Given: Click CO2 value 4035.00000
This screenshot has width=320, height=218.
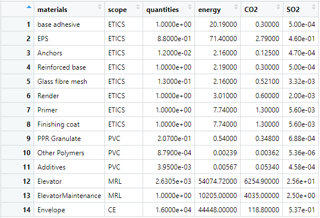Looking at the screenshot, I should coord(261,196).
